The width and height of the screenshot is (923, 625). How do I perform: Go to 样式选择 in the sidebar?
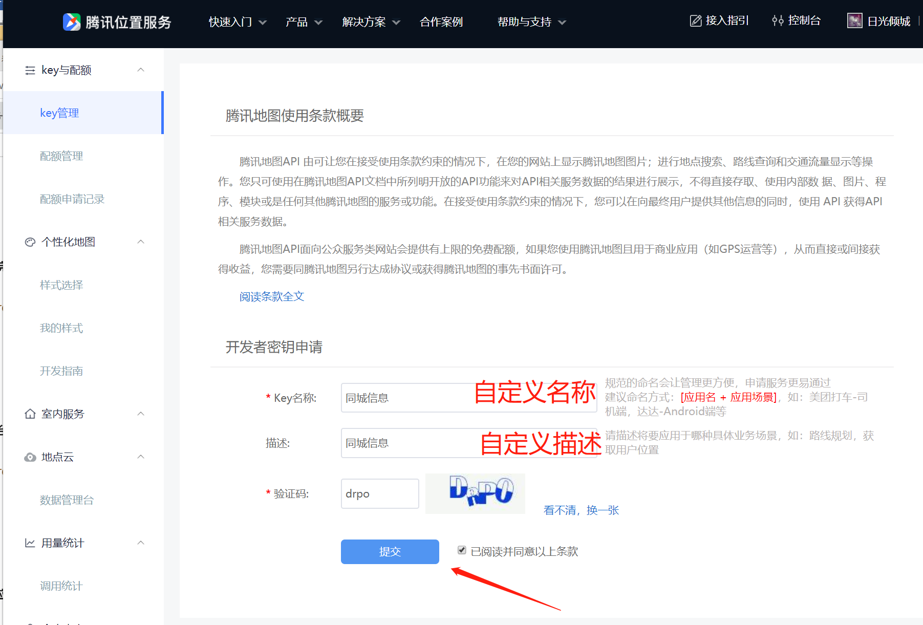click(x=61, y=285)
